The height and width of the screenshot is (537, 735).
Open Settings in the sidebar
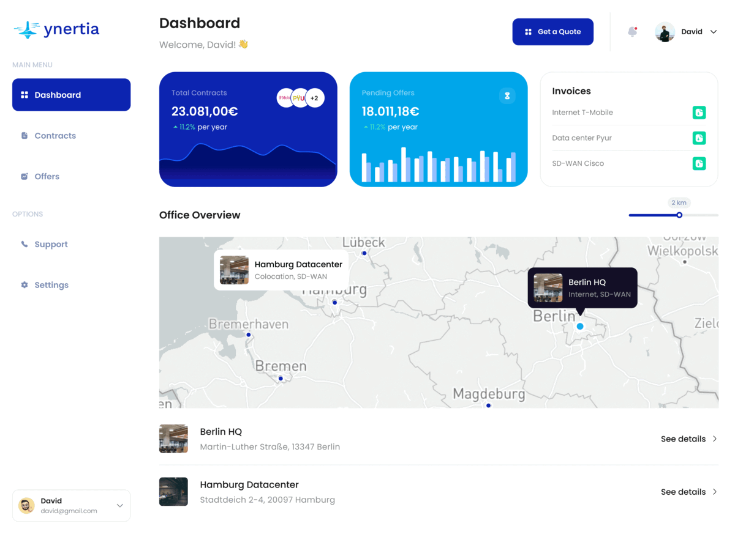(51, 285)
